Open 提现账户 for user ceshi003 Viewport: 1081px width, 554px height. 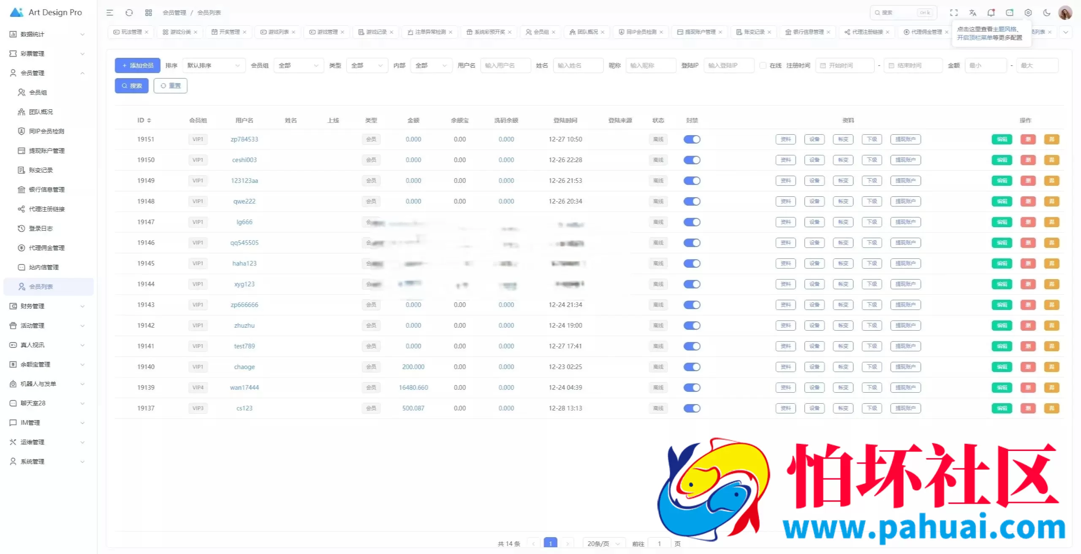click(x=905, y=160)
